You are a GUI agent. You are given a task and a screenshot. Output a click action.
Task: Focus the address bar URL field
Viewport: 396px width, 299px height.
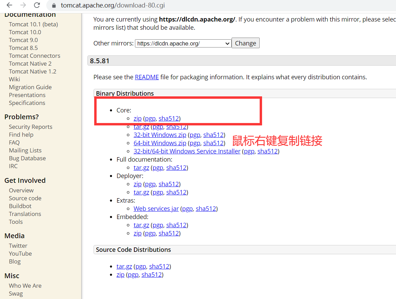tap(113, 5)
